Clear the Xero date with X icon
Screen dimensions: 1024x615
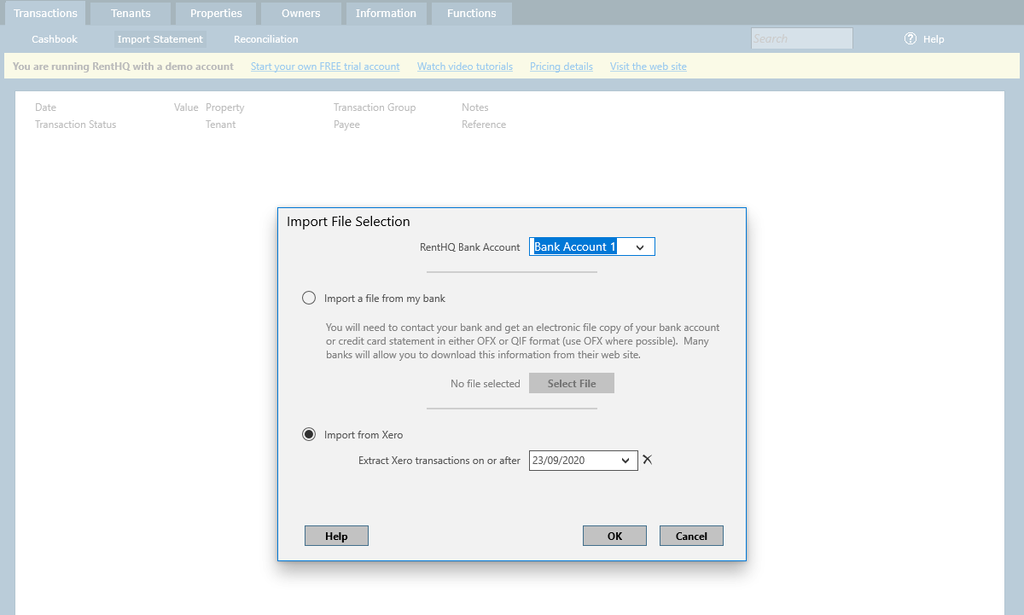click(x=647, y=460)
